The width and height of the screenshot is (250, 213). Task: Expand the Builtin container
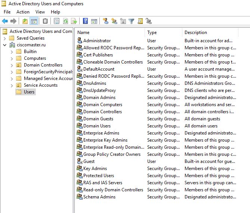pyautogui.click(x=12, y=52)
